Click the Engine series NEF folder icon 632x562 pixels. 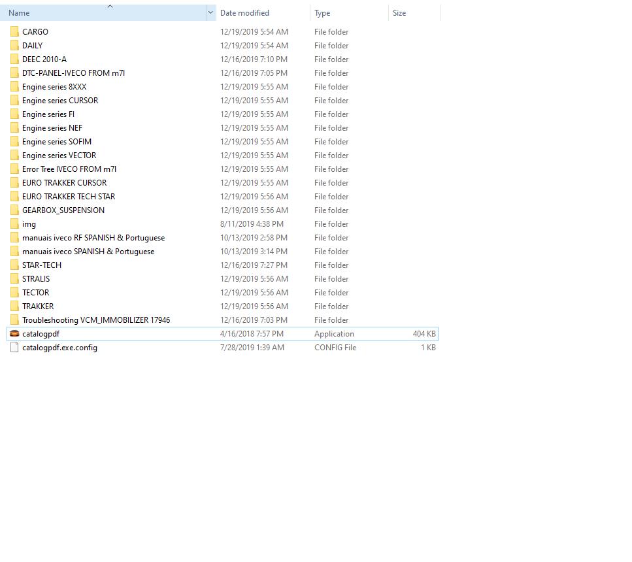[14, 127]
